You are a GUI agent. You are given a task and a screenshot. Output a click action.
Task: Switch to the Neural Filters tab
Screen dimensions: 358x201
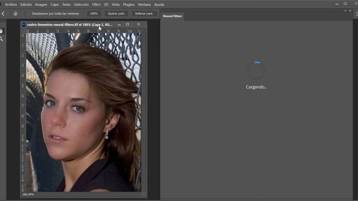click(172, 16)
